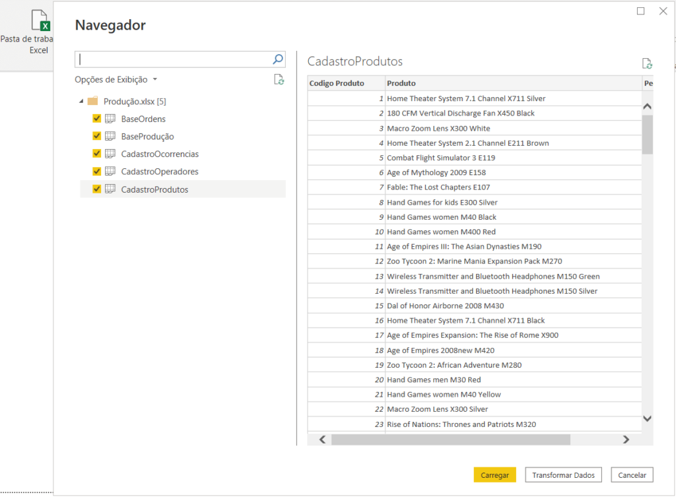Uncheck the CadastroProdutos checkbox
676x497 pixels.
coord(96,189)
